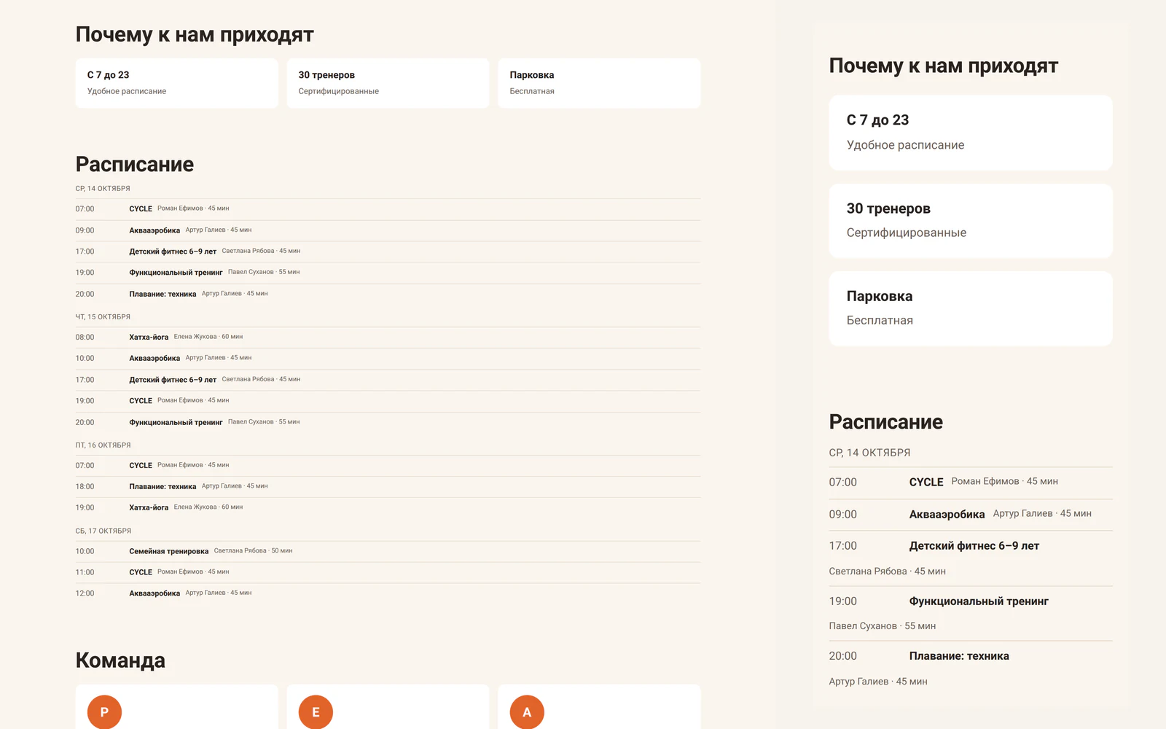Click 'Аквааэробика' in the Saturday 12:00 row

point(154,594)
